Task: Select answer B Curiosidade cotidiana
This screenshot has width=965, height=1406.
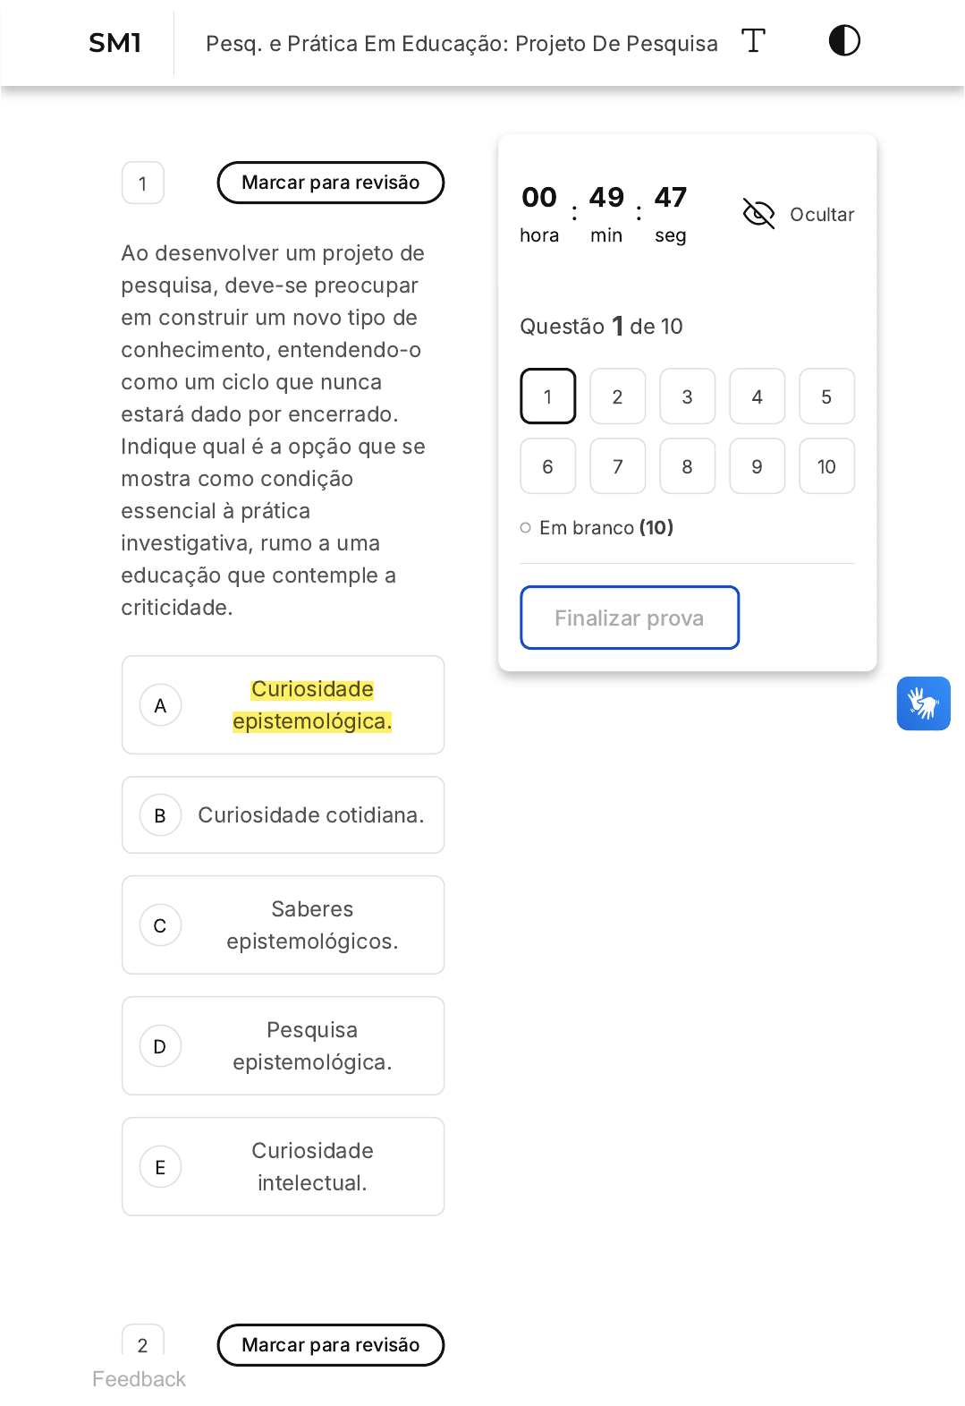Action: tap(283, 815)
